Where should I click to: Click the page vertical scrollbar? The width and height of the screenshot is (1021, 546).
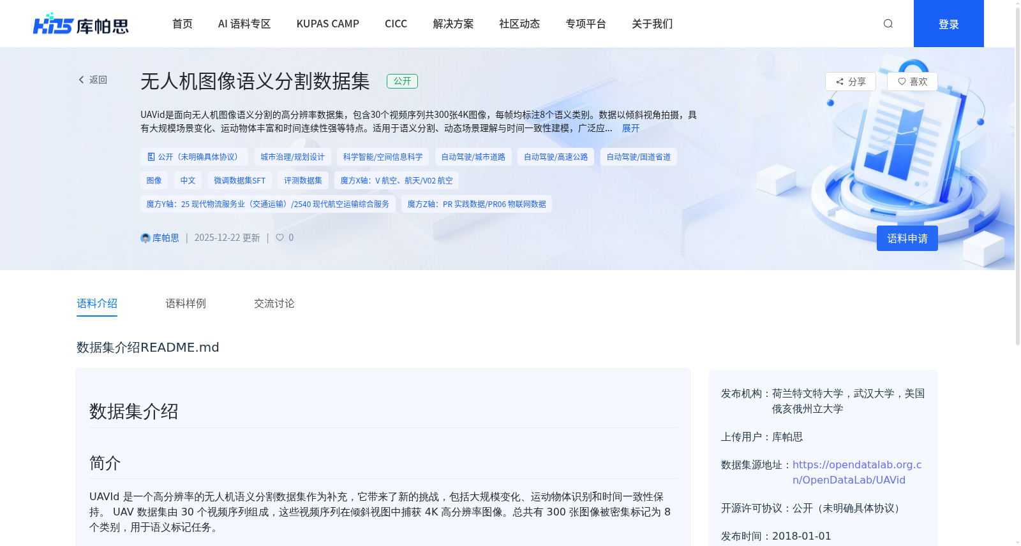tap(1017, 175)
